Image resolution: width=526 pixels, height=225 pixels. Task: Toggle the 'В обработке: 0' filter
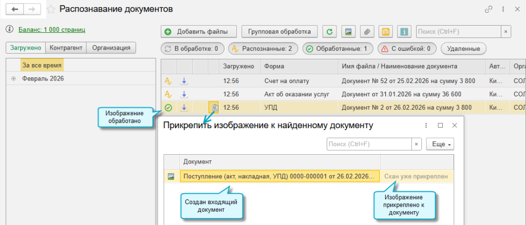[x=192, y=49]
